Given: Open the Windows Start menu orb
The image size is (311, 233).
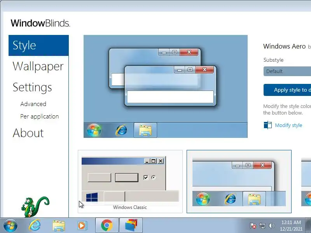Looking at the screenshot, I should pos(10,226).
